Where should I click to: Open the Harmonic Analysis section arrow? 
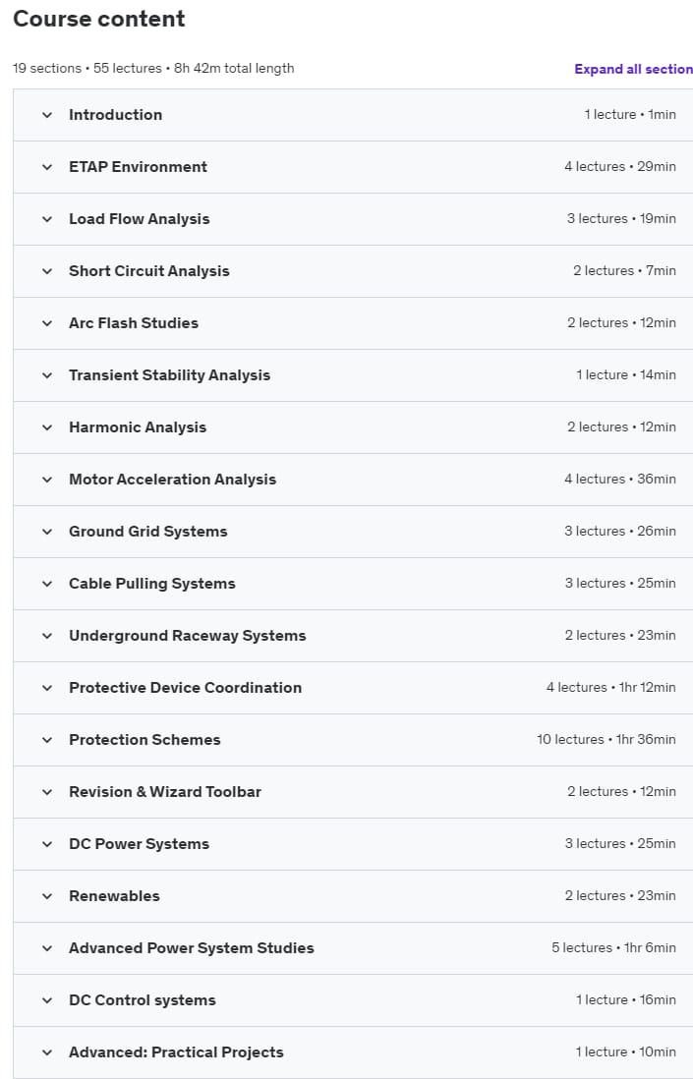(47, 427)
